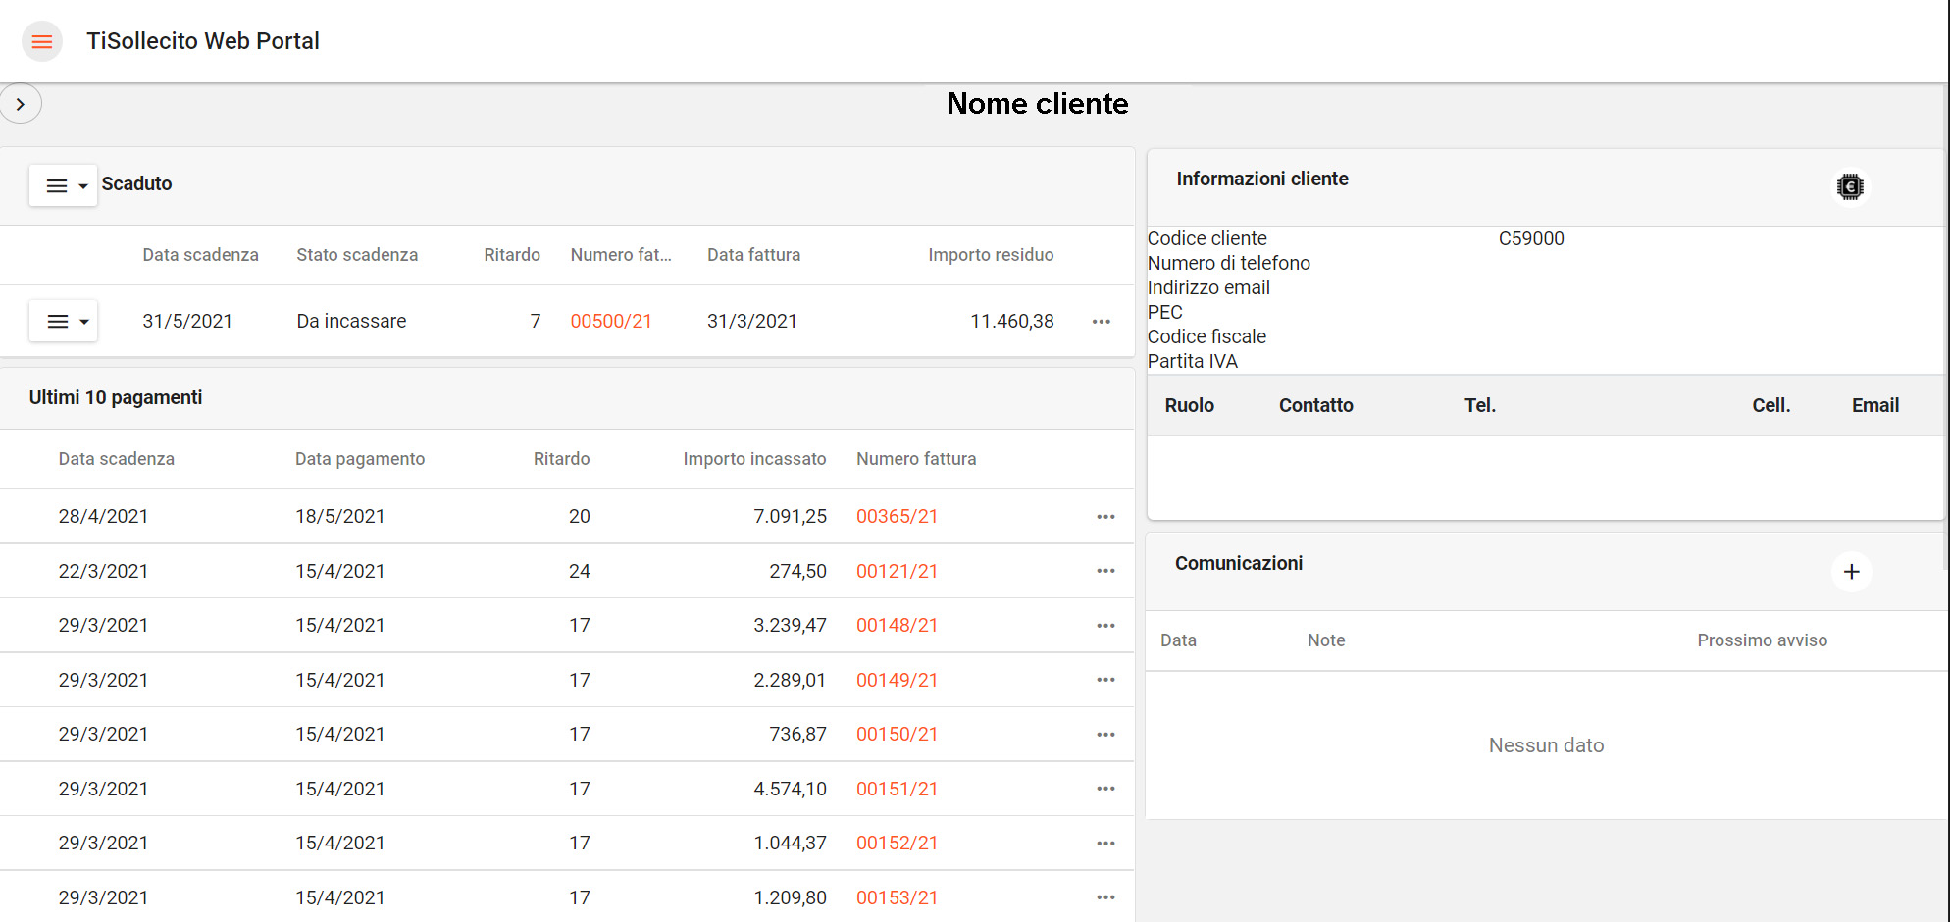Sort by Importo residuo column header

991,255
